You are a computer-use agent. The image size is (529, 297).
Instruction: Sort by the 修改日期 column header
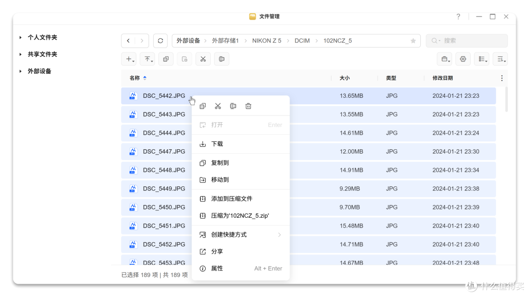coord(443,78)
